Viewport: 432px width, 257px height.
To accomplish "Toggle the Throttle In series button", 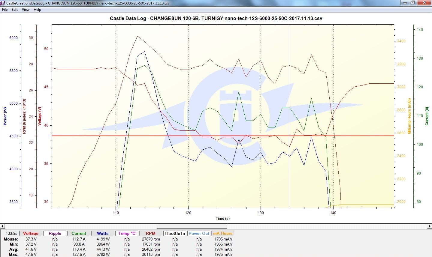I will [x=175, y=233].
